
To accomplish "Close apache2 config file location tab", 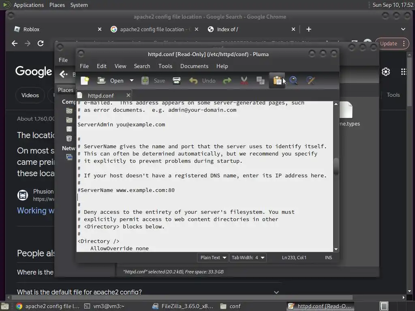I will pos(197,29).
